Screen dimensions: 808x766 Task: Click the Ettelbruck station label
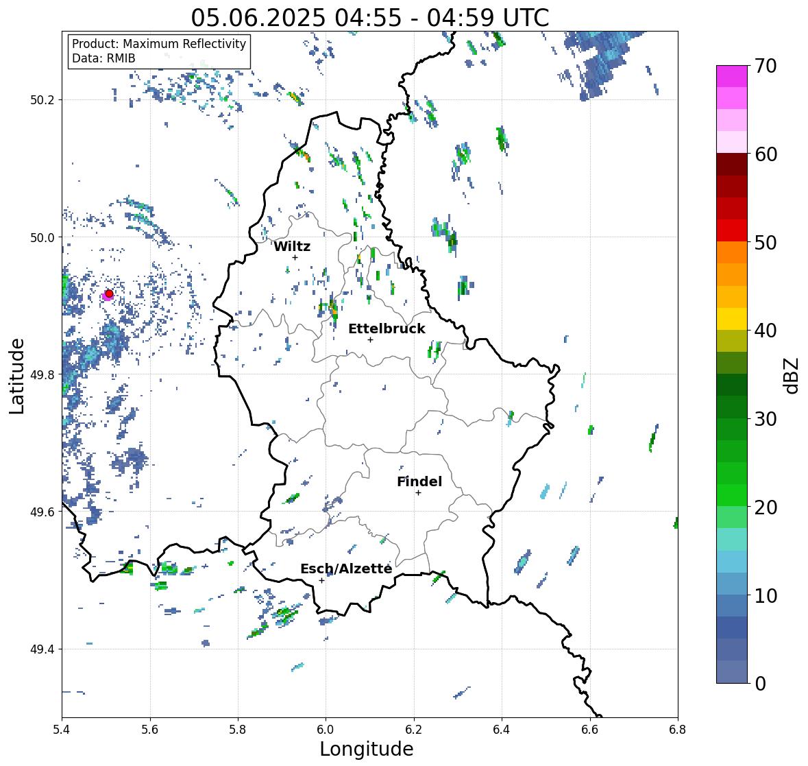pos(387,329)
